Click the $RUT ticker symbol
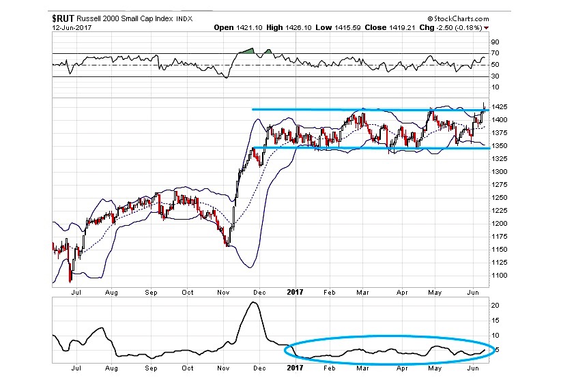This screenshot has width=561, height=382. pos(63,18)
